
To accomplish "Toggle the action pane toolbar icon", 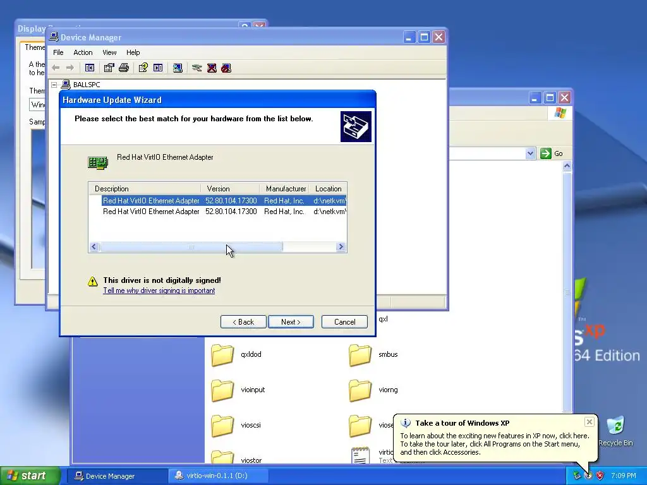I will click(158, 68).
